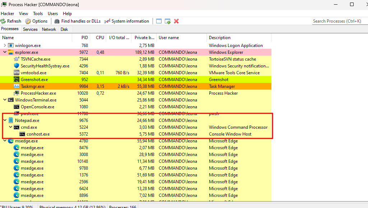Click the find window toolbar icon
368x208 pixels.
pos(159,21)
